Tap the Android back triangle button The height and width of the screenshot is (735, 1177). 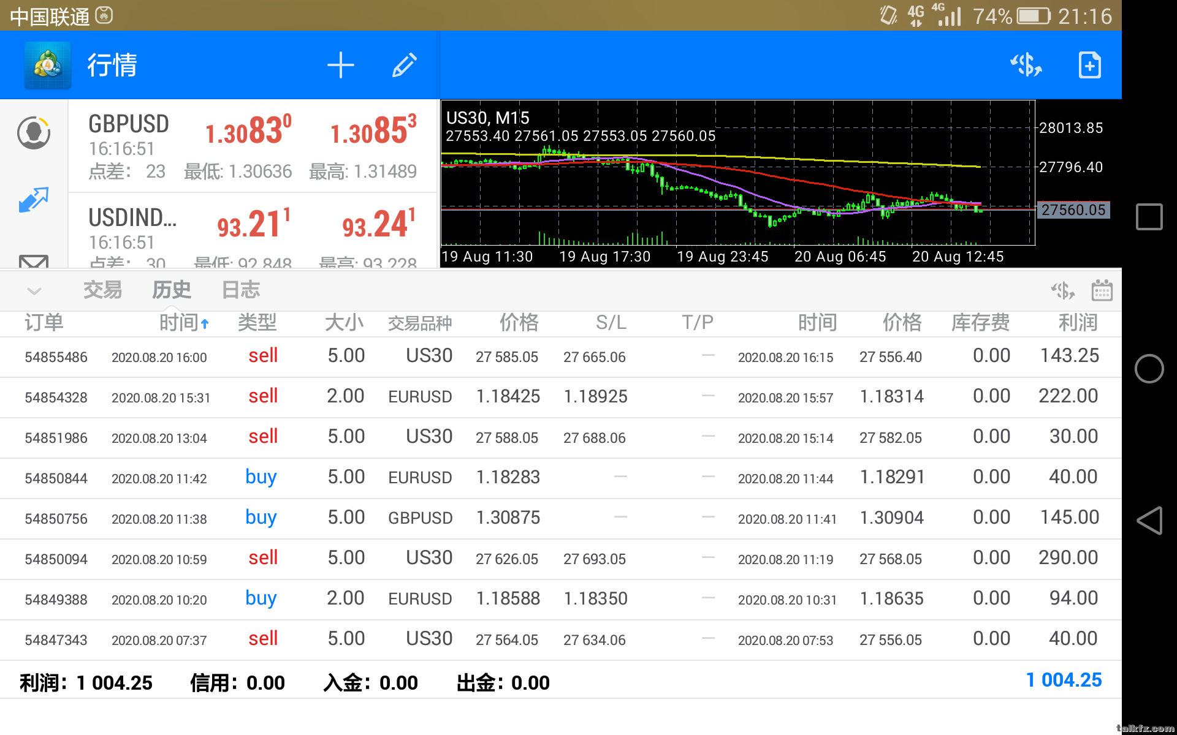pyautogui.click(x=1149, y=521)
